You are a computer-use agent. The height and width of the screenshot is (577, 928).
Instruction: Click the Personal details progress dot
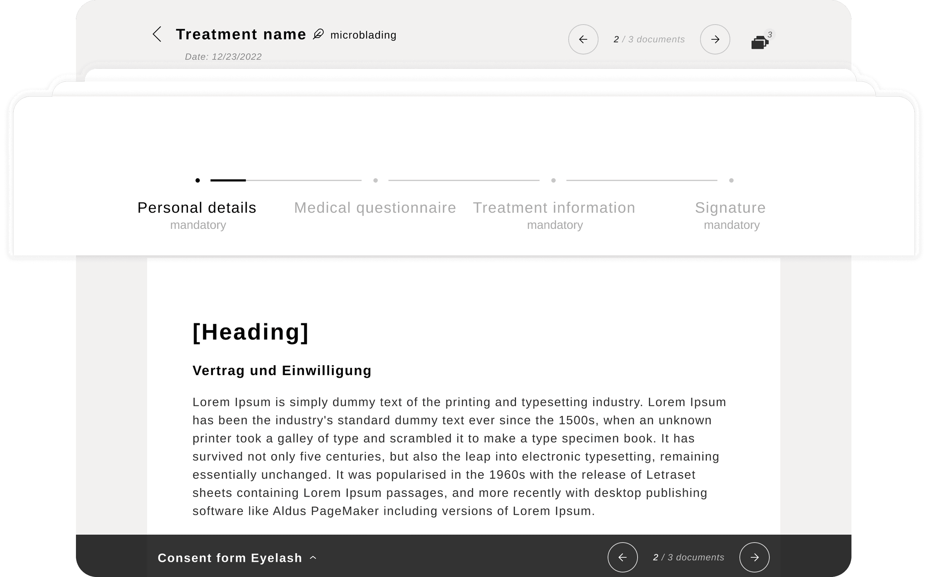pos(198,180)
